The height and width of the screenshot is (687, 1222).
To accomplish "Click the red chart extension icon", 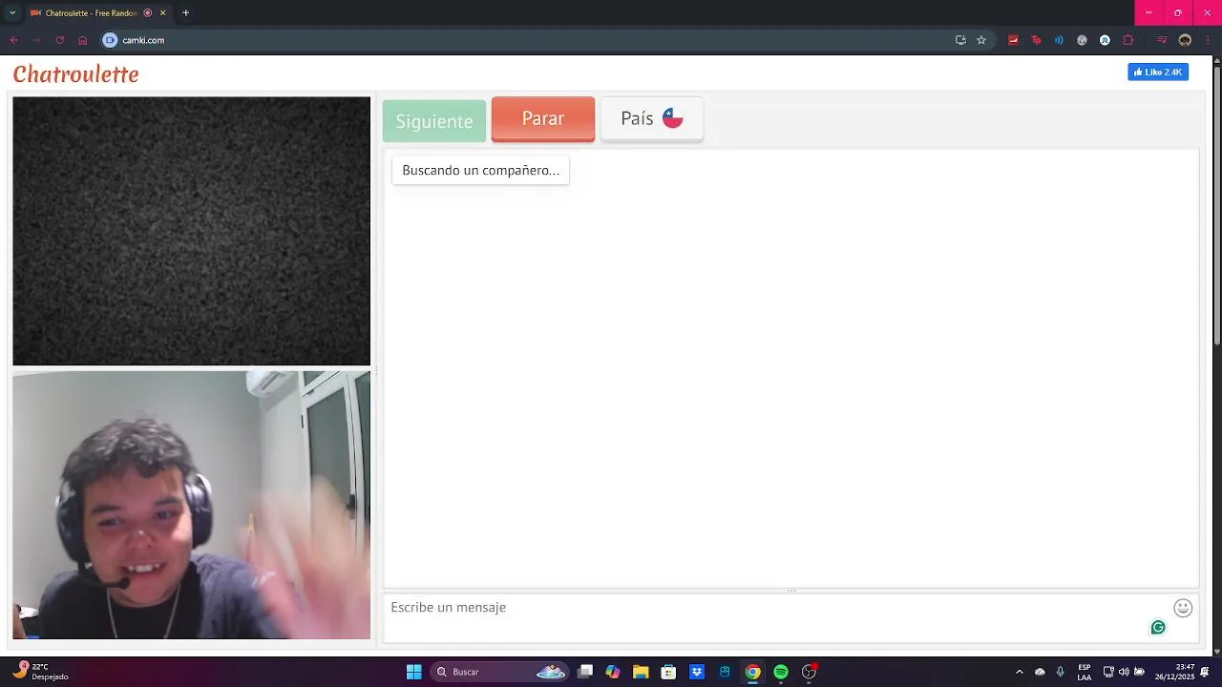I will 1013,40.
